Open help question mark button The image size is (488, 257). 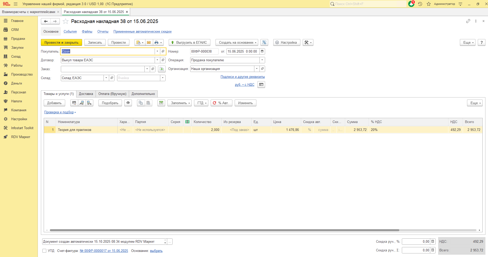[481, 42]
